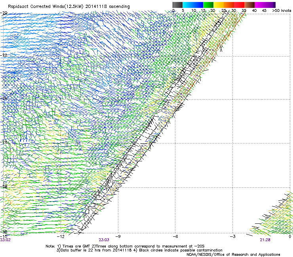Click the '-26' latitude axis label
Image resolution: width=293 pixels, height=257 pixels.
4,142
